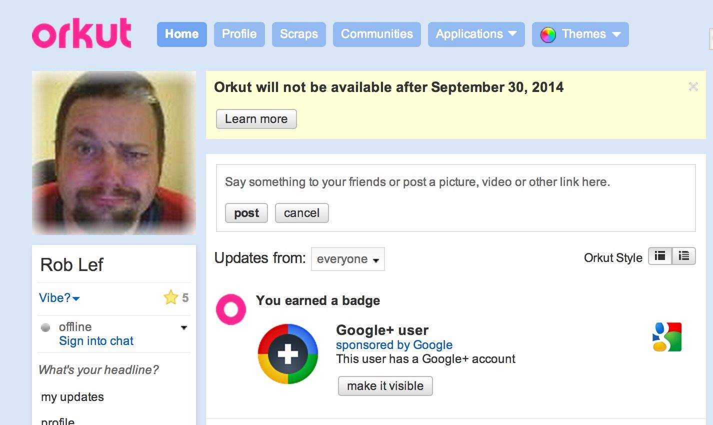Open the Vibe? dropdown
The image size is (713, 425).
59,298
